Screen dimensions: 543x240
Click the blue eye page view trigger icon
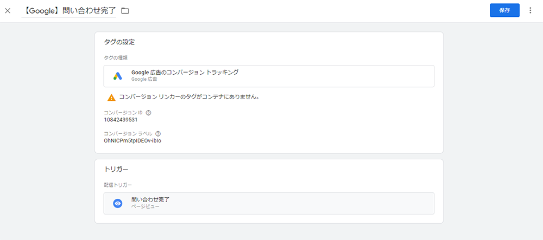pyautogui.click(x=118, y=203)
